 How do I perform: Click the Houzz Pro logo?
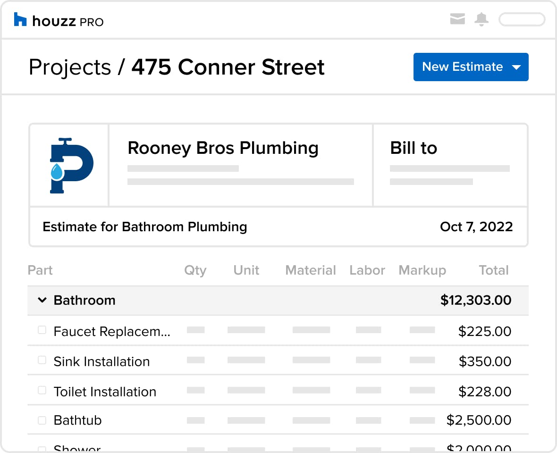pyautogui.click(x=59, y=19)
